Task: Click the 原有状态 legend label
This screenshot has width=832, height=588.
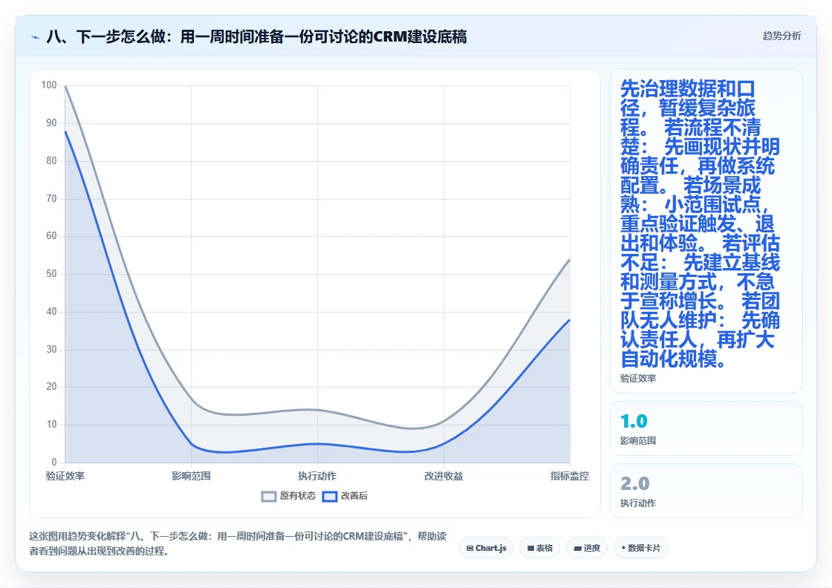Action: [x=298, y=496]
